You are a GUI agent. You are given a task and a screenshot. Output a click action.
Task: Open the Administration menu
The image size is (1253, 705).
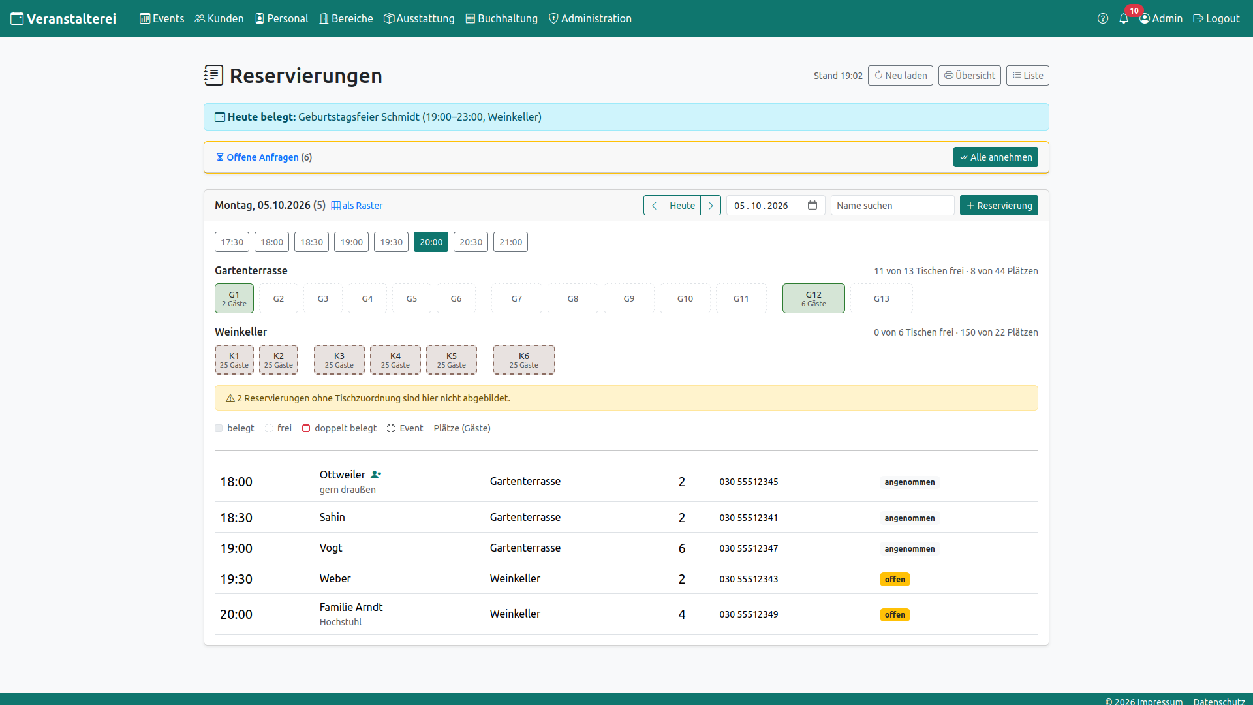pyautogui.click(x=590, y=18)
